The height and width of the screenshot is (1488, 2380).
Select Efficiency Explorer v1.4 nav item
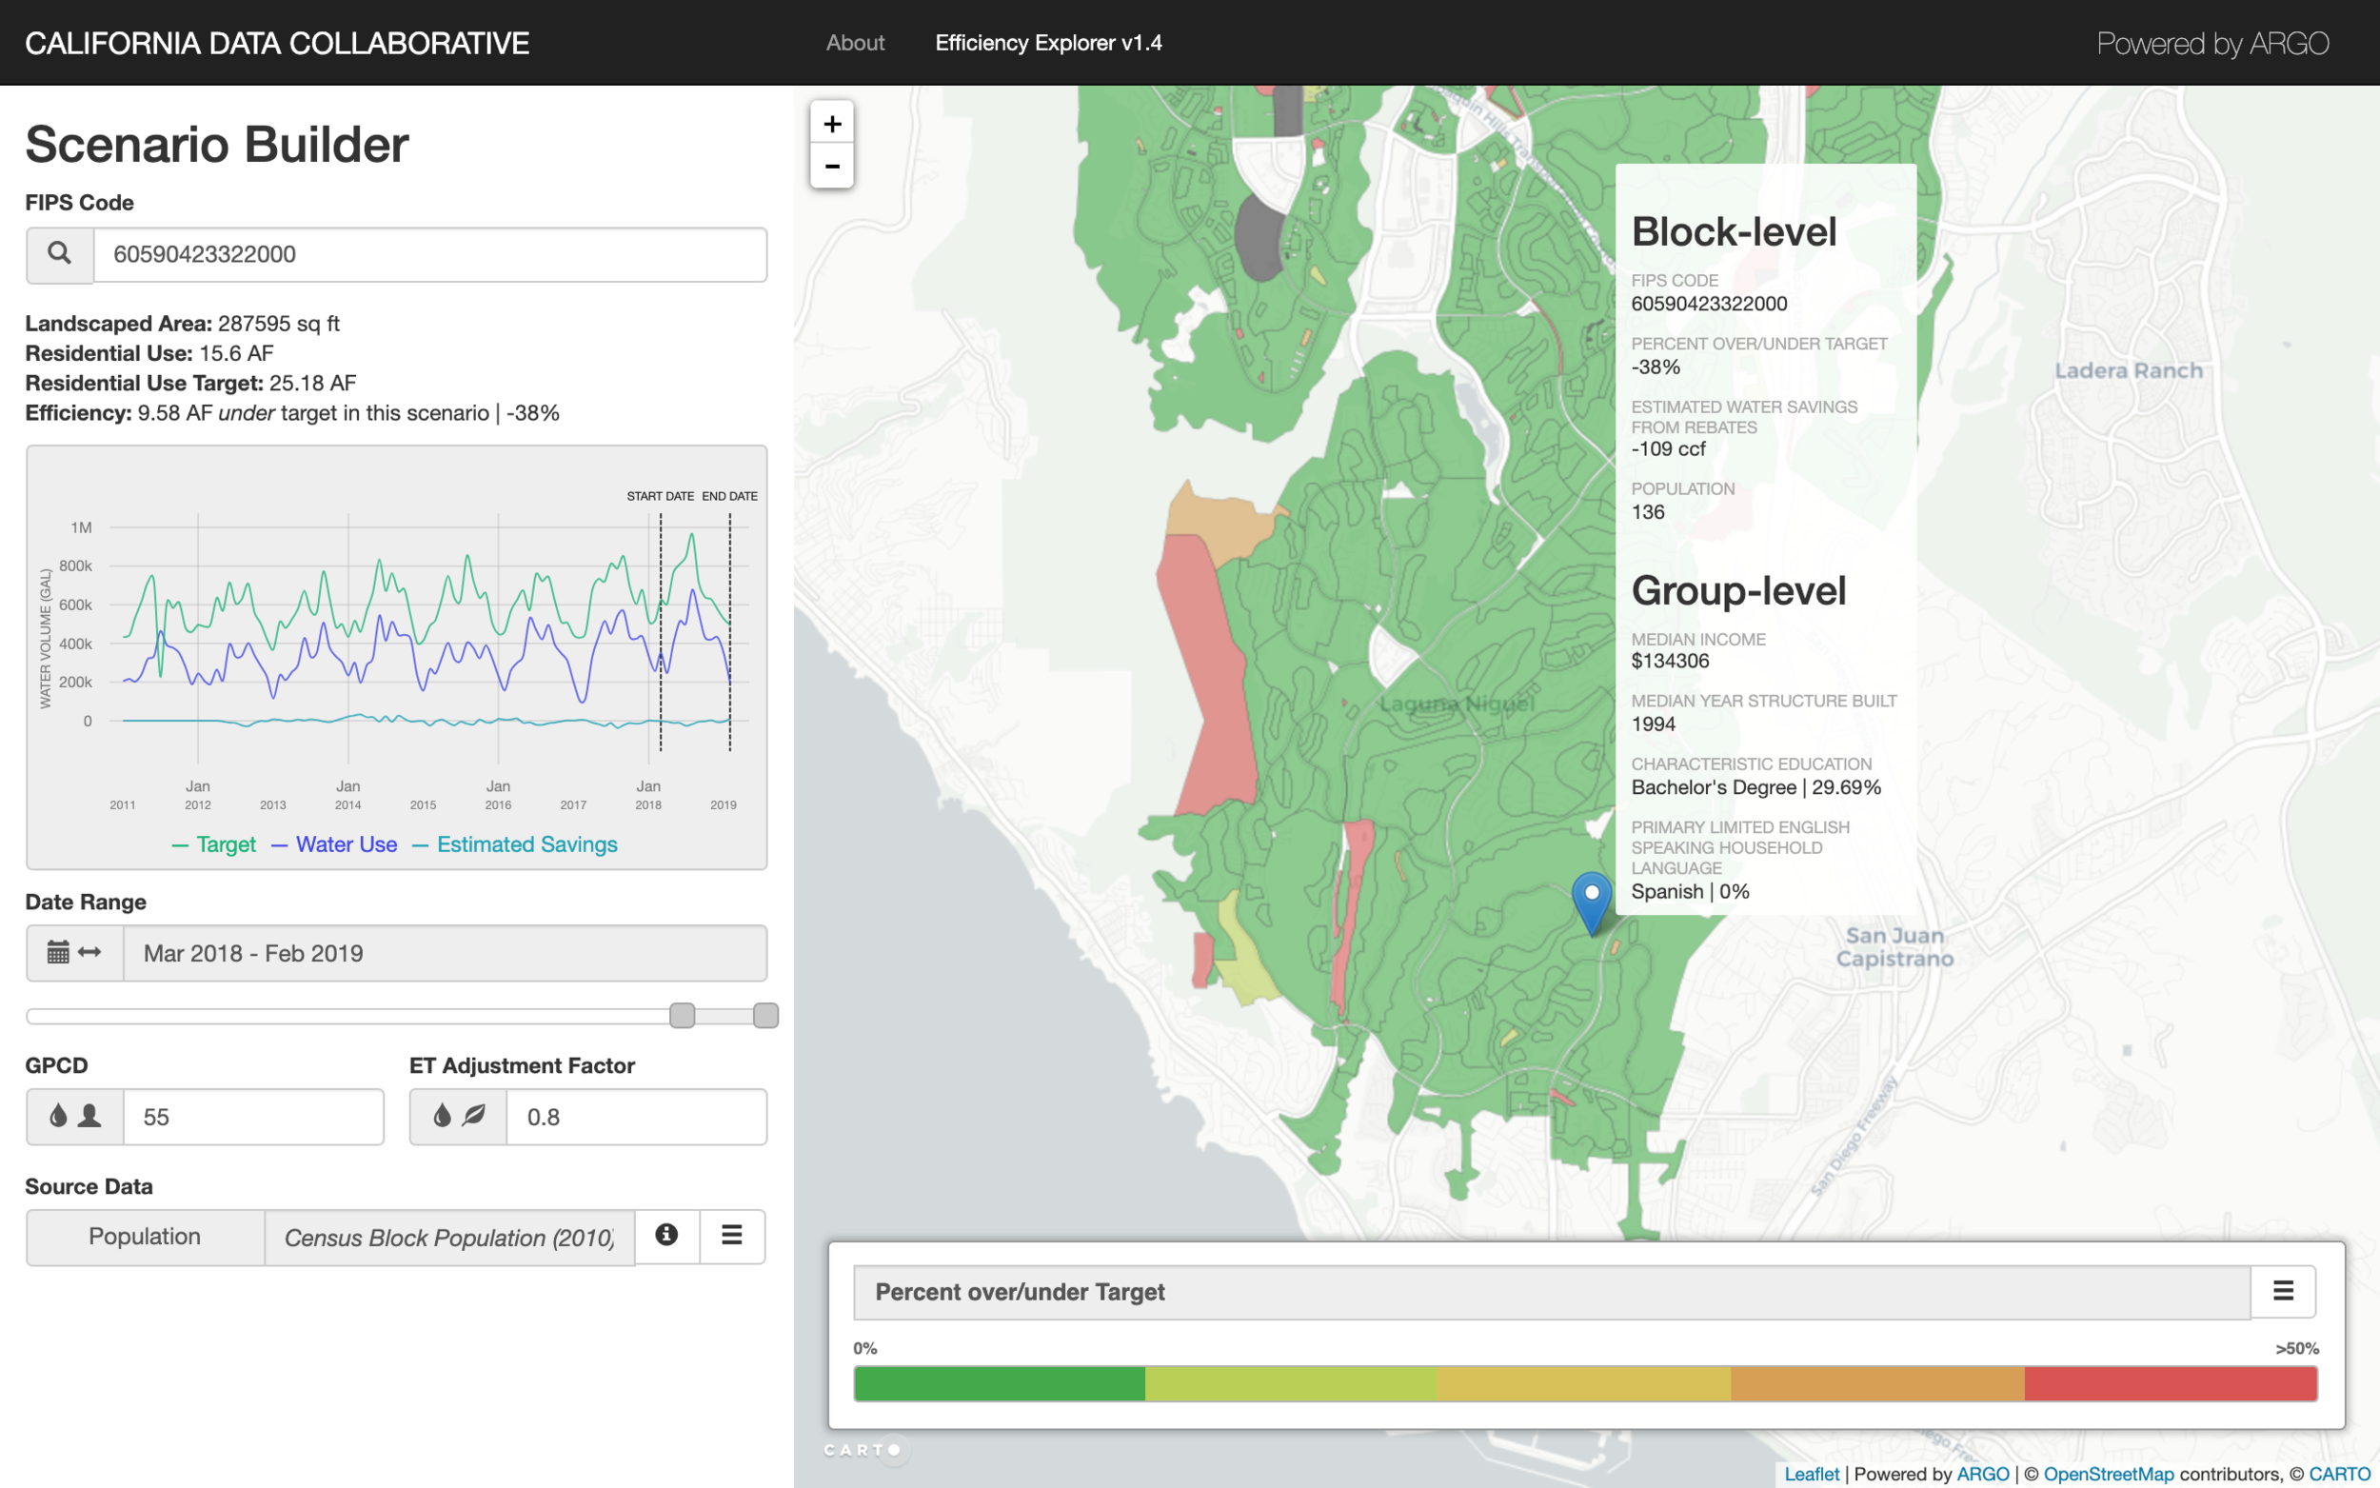1048,43
